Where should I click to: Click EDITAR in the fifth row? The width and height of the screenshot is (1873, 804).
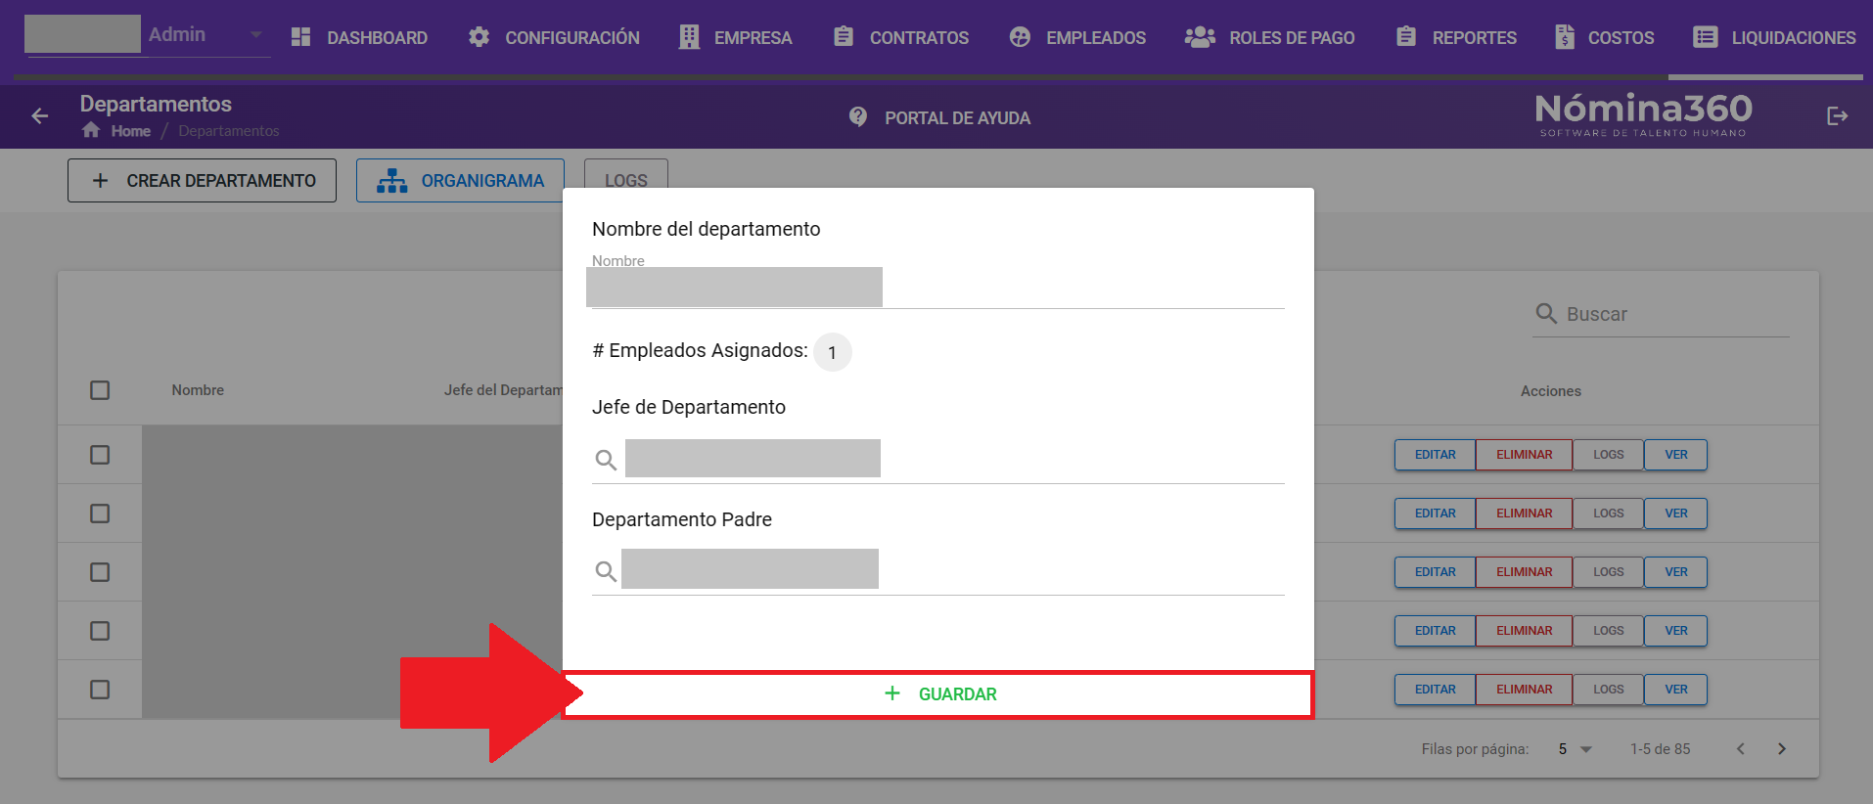tap(1435, 690)
